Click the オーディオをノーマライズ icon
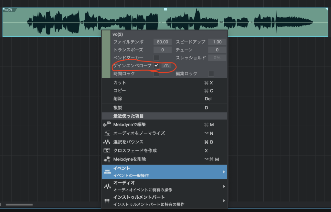 pos(107,133)
